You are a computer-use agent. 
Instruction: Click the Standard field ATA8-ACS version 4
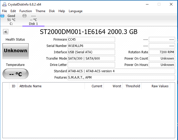121,71
